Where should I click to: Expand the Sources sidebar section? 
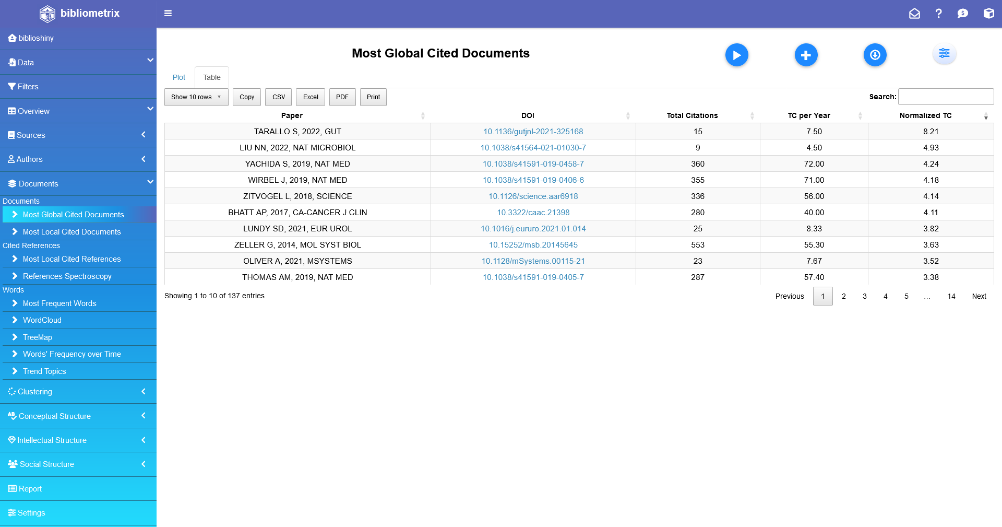tap(78, 135)
